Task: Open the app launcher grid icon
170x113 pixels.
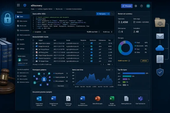Action: click(18, 5)
